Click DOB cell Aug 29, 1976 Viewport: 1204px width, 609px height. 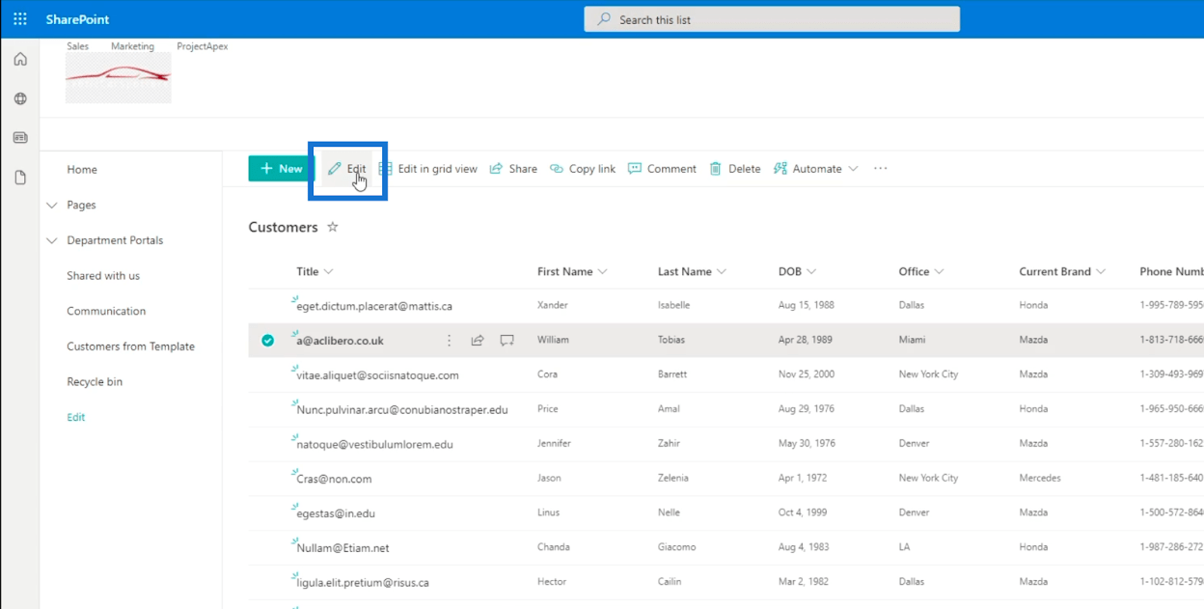click(807, 409)
